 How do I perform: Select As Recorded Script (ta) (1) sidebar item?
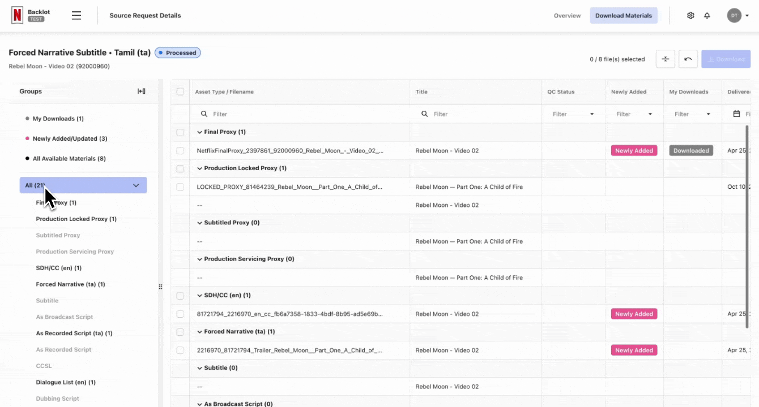(x=74, y=334)
